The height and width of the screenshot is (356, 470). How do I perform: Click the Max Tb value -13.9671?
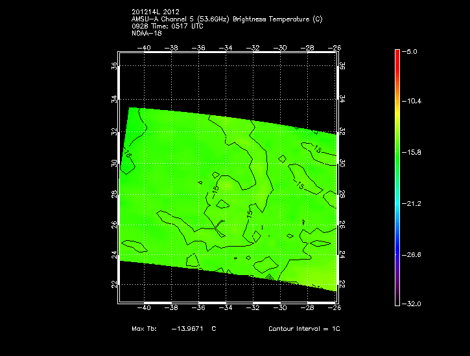[186, 329]
